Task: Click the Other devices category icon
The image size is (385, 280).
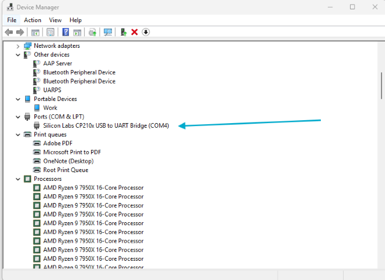Action: click(x=27, y=54)
